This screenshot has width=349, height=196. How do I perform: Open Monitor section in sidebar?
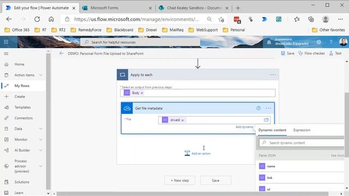point(21,139)
